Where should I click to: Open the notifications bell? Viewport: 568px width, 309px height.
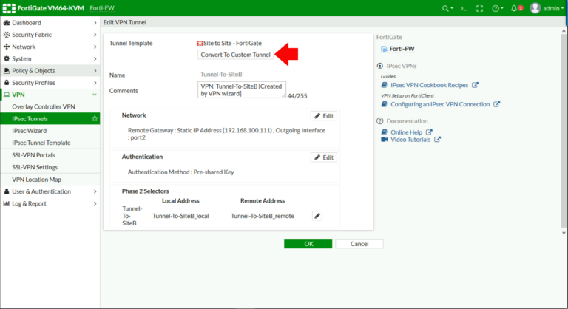[514, 8]
